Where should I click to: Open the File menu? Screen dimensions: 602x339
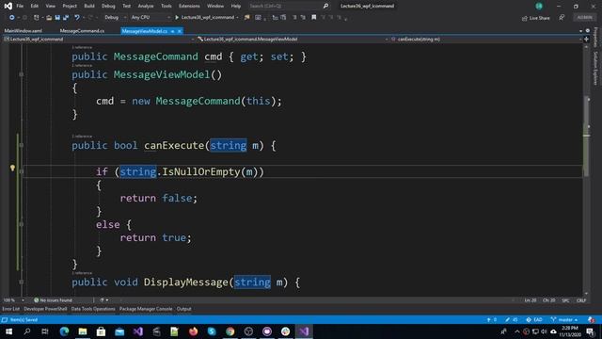coord(20,7)
